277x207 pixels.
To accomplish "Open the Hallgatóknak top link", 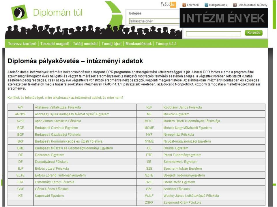I will 218,5.
